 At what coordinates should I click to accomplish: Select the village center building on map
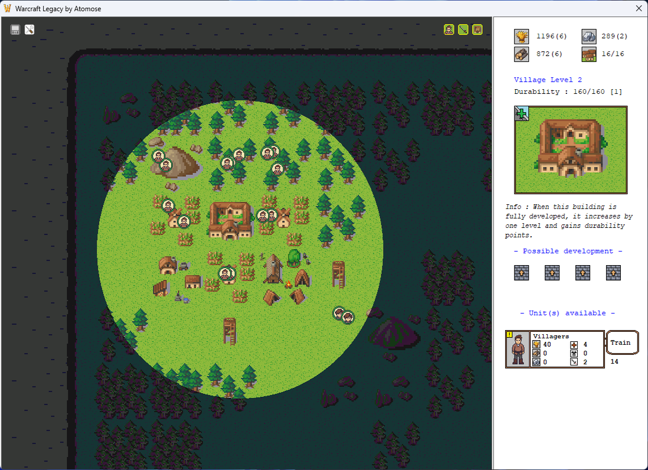230,220
